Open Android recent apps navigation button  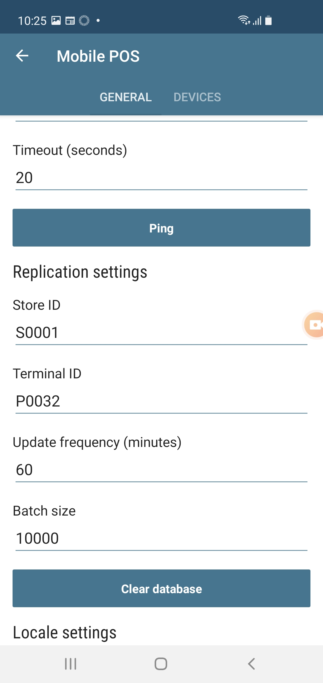click(x=71, y=664)
